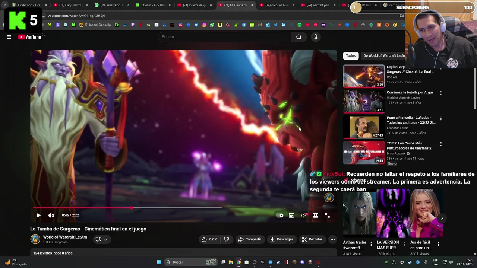Select the De World of Warcraft LatAm chip

pos(384,55)
